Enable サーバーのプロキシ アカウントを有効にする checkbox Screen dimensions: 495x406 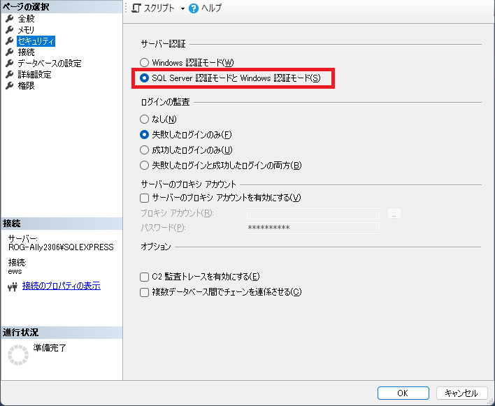(144, 198)
